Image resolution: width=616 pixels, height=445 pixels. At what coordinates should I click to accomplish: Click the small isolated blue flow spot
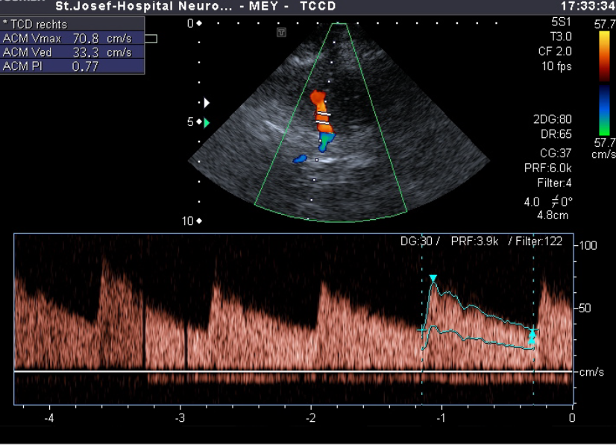click(x=300, y=159)
